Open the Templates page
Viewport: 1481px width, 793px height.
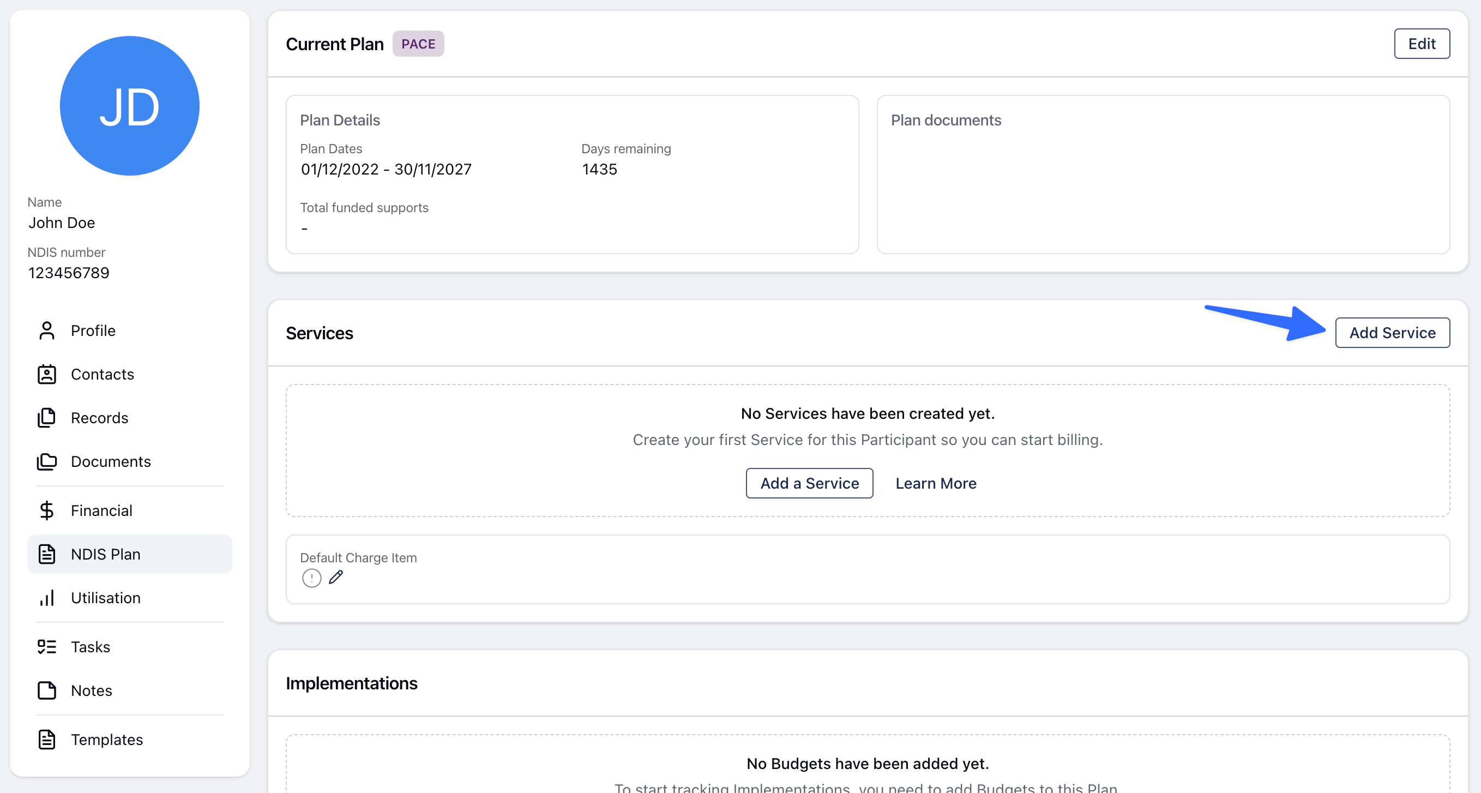coord(129,740)
